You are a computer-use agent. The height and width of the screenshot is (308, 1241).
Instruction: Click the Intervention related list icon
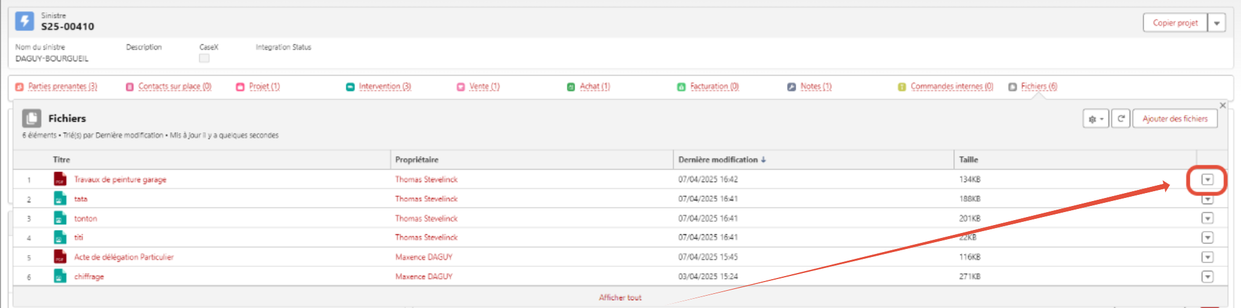coord(350,87)
